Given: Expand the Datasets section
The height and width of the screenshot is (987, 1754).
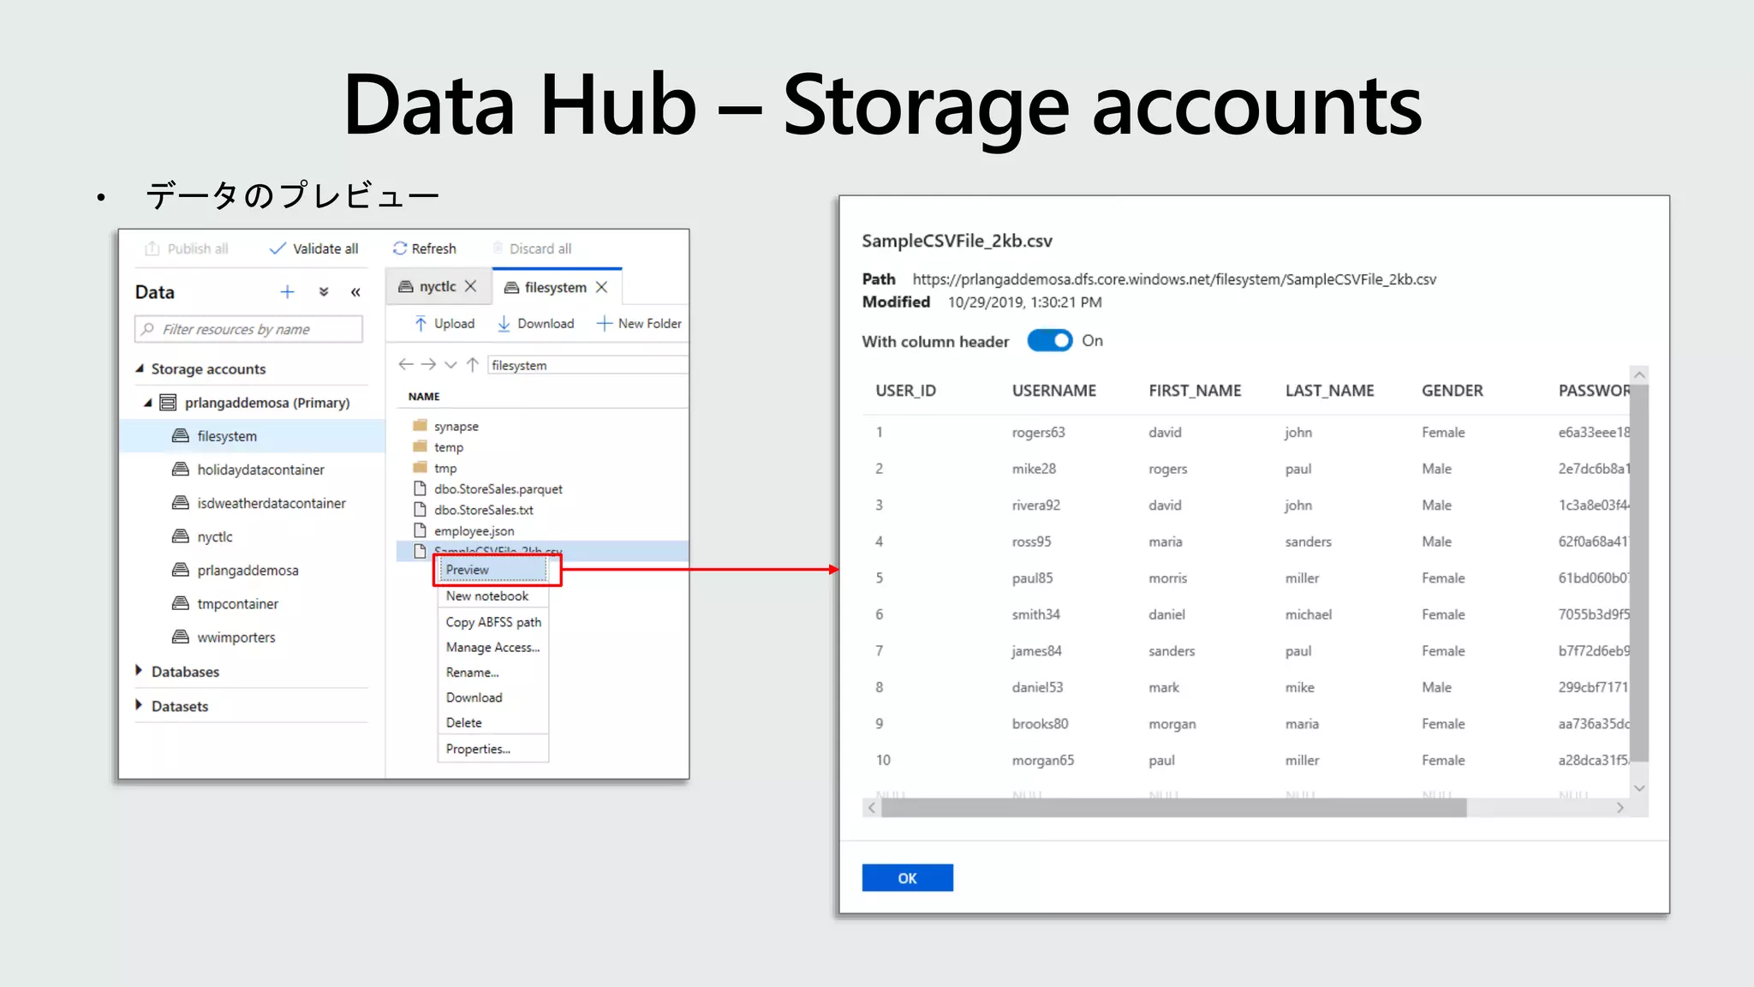Looking at the screenshot, I should [x=139, y=705].
